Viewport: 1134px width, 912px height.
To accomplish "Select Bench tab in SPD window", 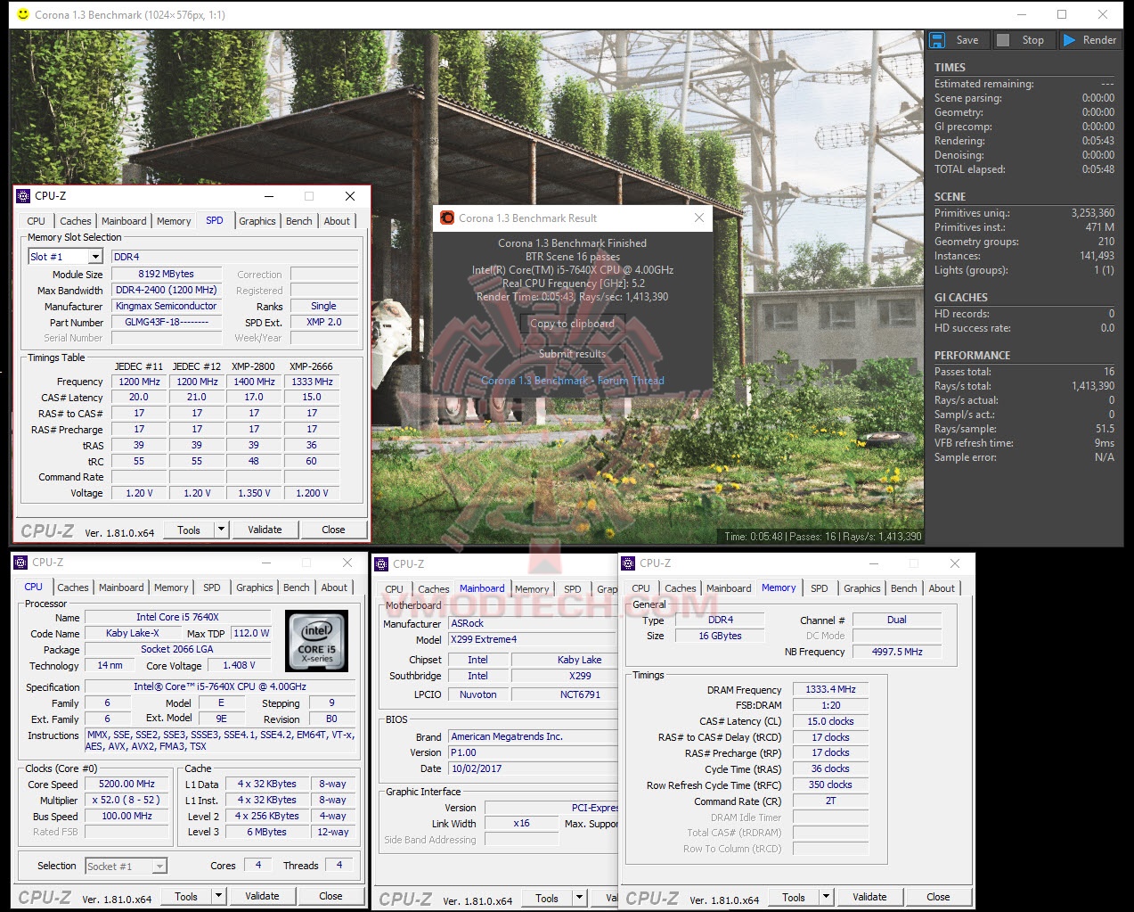I will [299, 221].
